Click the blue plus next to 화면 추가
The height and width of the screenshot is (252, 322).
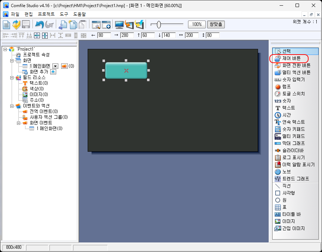tap(53, 72)
